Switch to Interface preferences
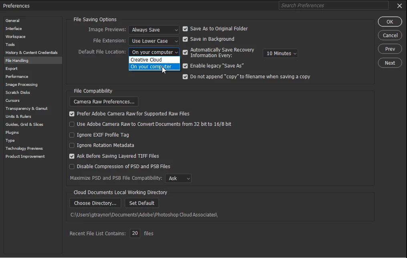Image resolution: width=407 pixels, height=258 pixels. 14,28
